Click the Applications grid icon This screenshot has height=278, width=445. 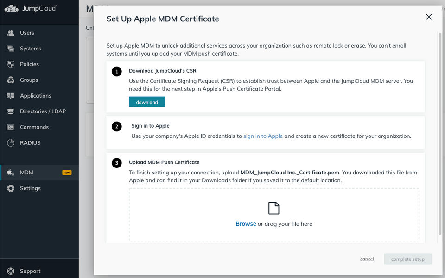pyautogui.click(x=11, y=96)
